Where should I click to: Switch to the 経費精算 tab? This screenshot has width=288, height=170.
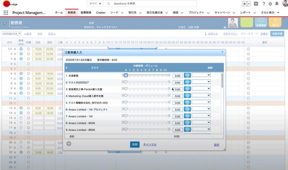point(86,13)
